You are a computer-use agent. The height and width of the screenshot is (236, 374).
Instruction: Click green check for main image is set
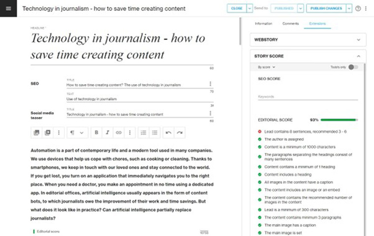click(x=259, y=233)
